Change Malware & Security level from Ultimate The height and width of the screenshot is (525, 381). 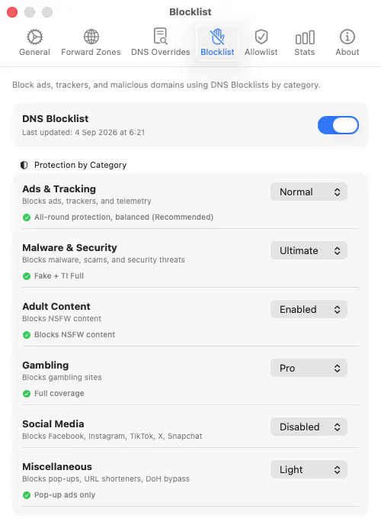coord(309,250)
